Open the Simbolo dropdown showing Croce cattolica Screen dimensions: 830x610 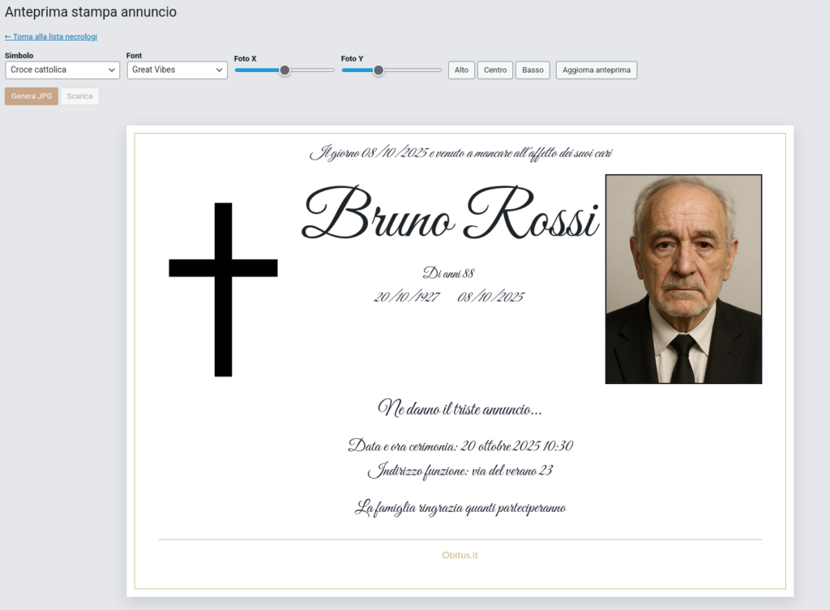coord(62,70)
